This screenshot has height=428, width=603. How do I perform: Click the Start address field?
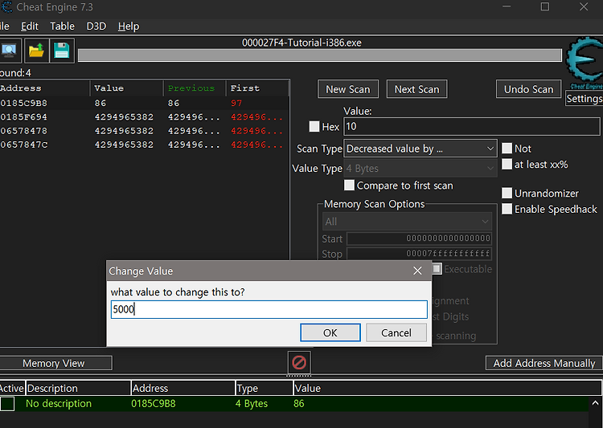(419, 238)
